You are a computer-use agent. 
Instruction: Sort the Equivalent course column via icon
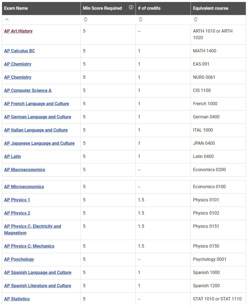pyautogui.click(x=195, y=20)
